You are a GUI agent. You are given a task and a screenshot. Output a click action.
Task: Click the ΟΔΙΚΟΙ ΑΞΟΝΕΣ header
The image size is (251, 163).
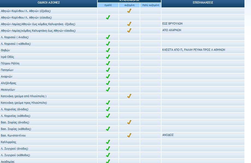coord(49,2)
